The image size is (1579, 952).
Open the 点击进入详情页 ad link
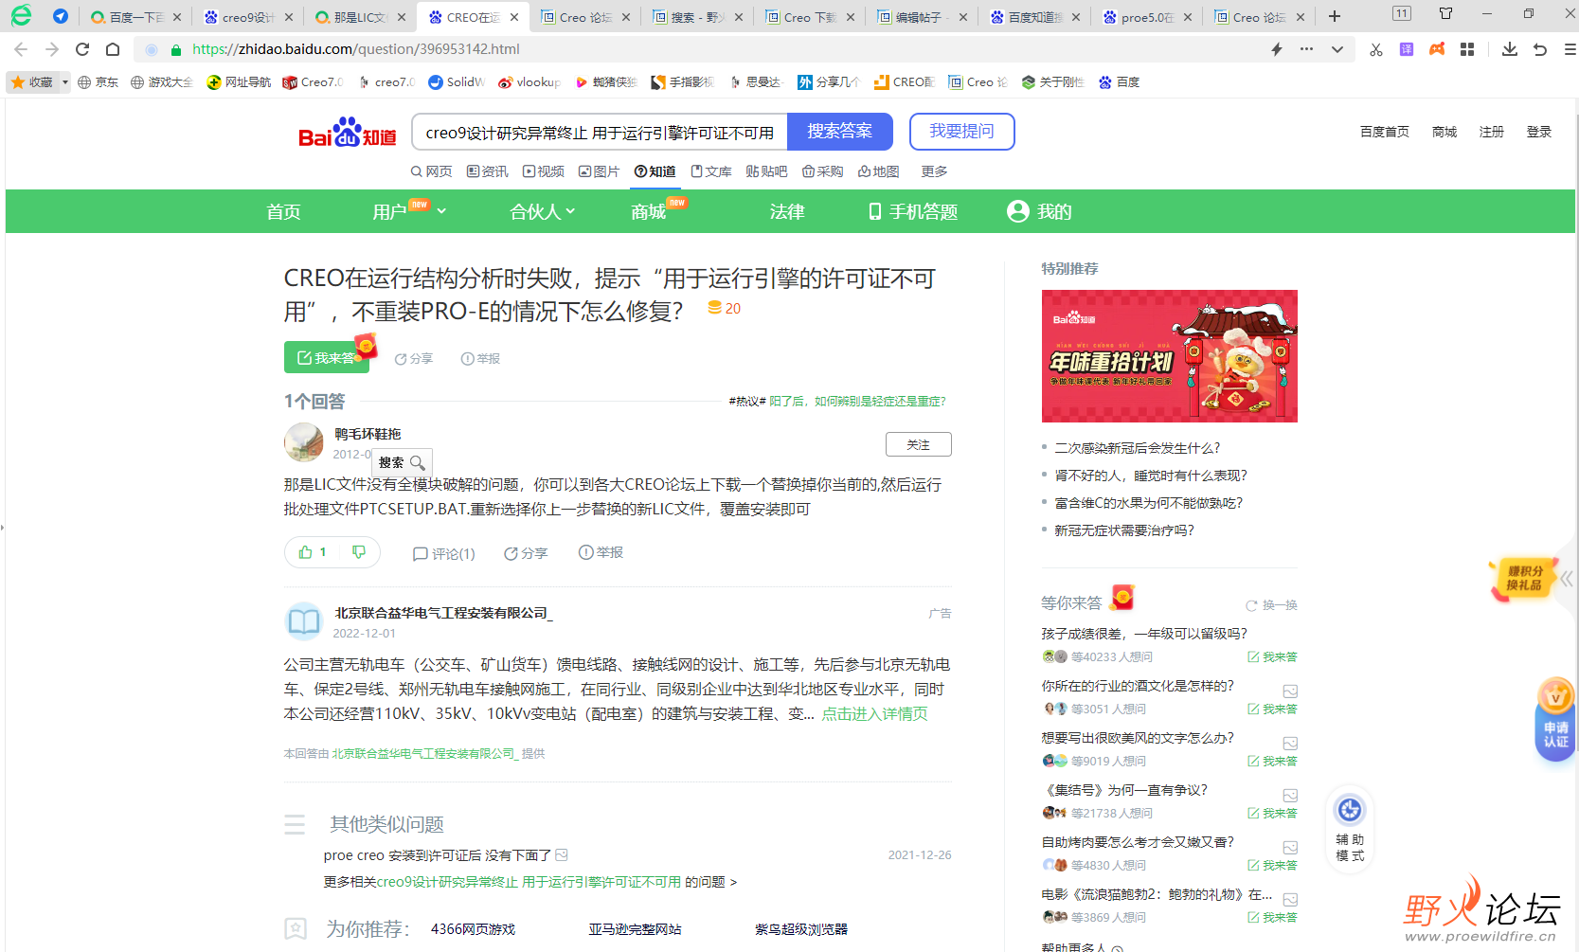874,713
